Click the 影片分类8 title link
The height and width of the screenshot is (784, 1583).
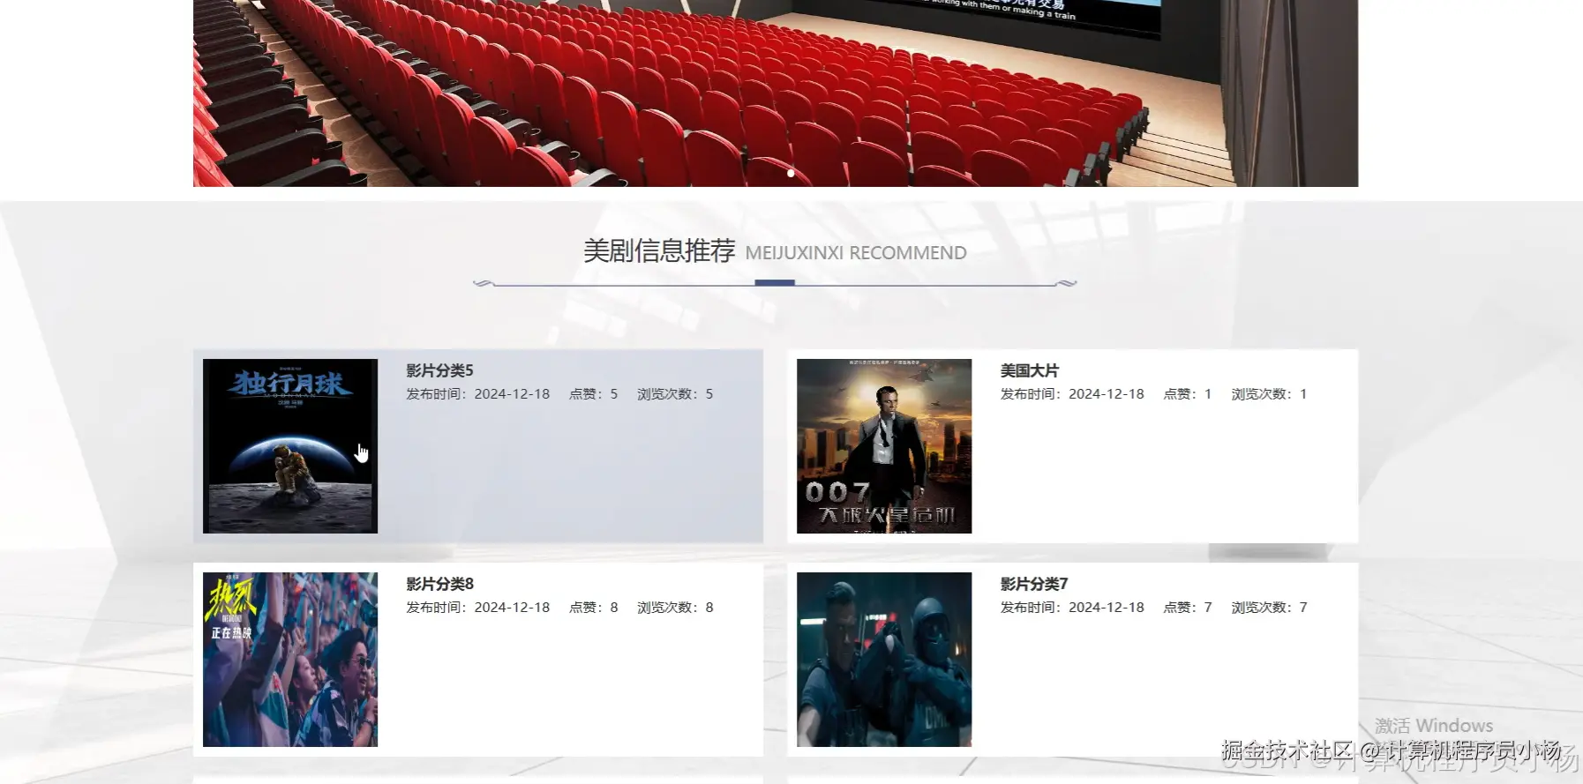click(439, 584)
